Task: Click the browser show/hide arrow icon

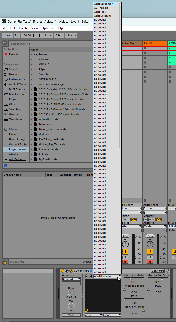Action: (x=4, y=42)
